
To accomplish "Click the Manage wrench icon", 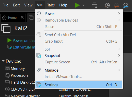I will 39,70.
